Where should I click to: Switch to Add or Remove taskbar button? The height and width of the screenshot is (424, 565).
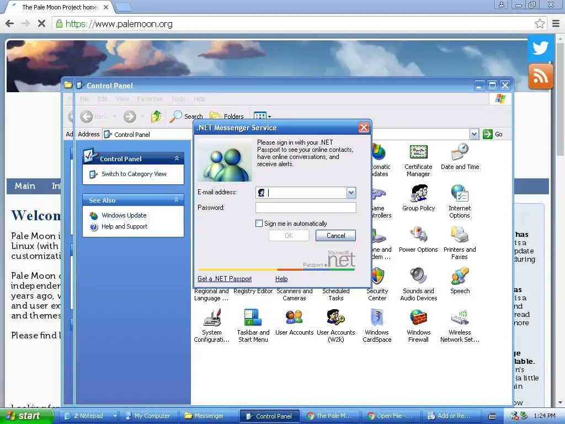click(x=450, y=416)
